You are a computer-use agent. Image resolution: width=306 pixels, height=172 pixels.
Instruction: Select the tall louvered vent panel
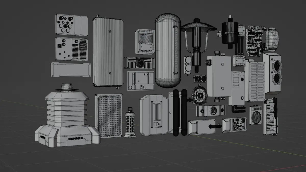coord(256,81)
